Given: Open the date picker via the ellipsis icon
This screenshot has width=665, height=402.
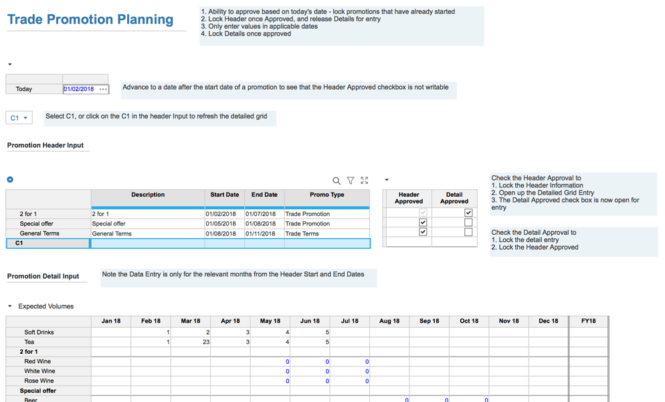Looking at the screenshot, I should tap(104, 88).
